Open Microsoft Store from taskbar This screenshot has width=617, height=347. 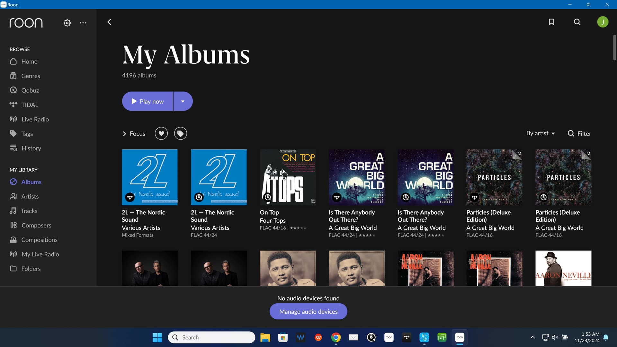pos(283,337)
